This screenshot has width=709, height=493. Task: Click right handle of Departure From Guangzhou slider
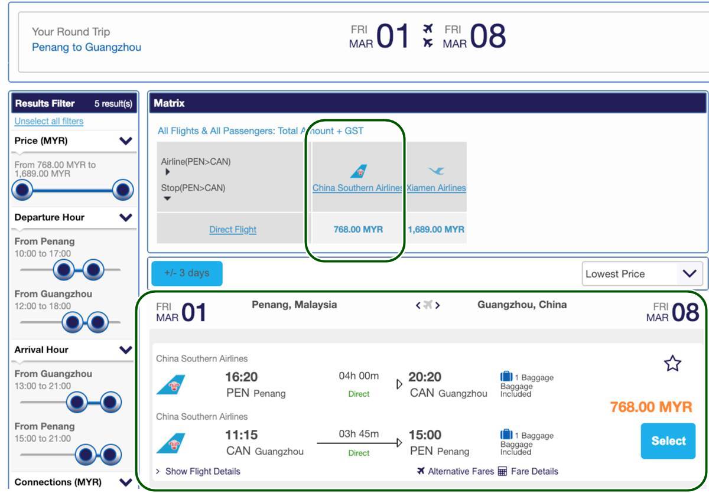(97, 323)
